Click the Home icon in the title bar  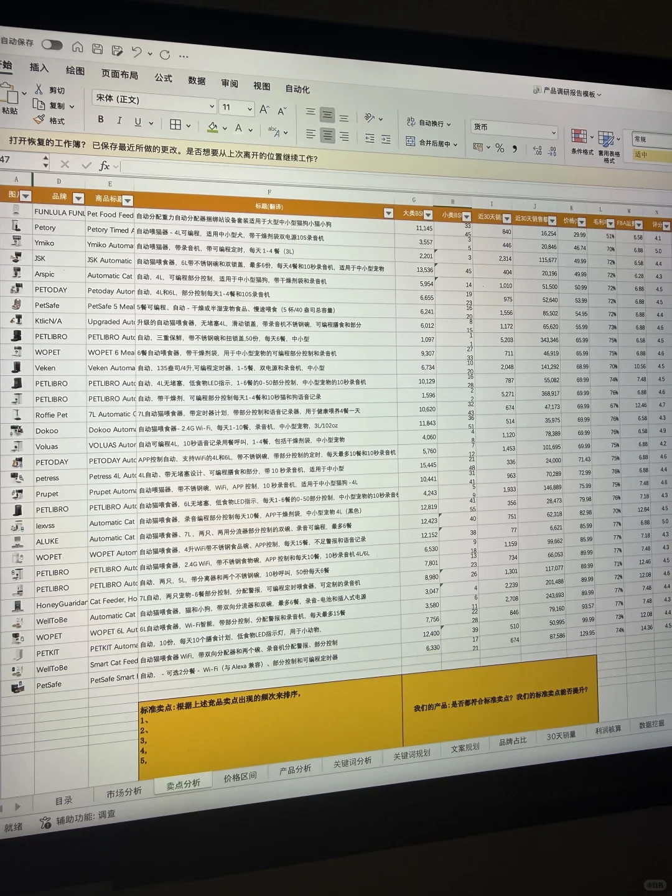(78, 47)
